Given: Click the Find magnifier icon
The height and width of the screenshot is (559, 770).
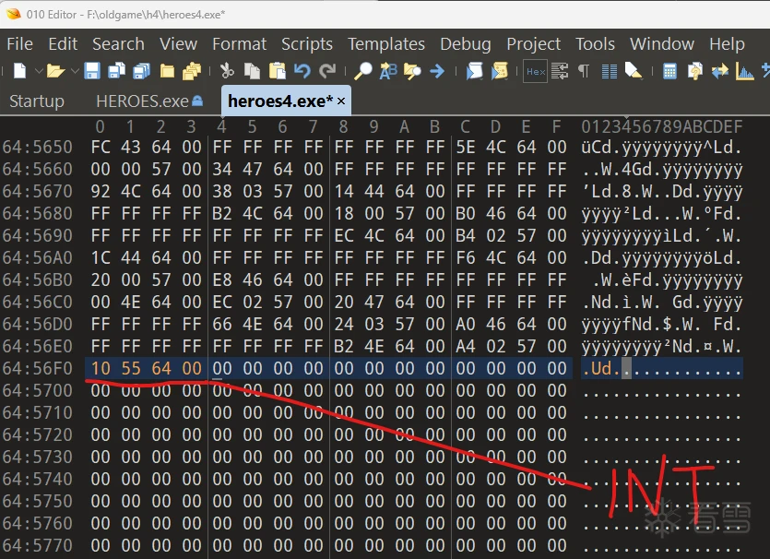Looking at the screenshot, I should (x=363, y=71).
